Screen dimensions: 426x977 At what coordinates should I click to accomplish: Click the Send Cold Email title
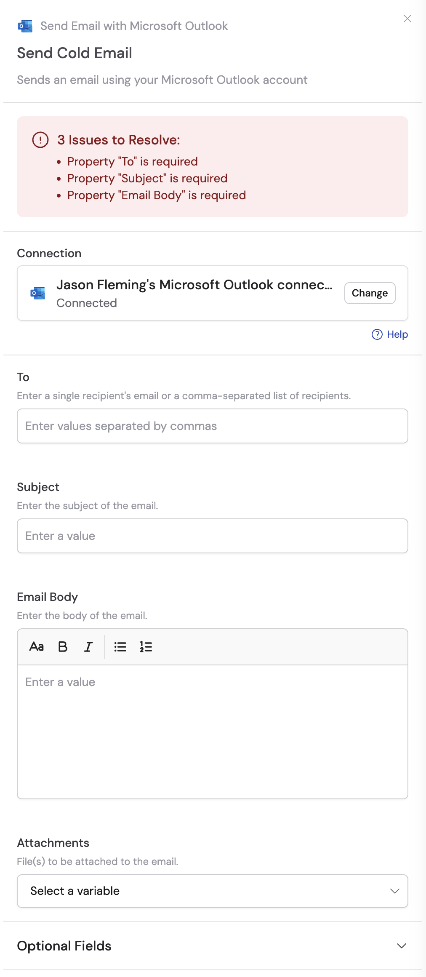coord(75,53)
